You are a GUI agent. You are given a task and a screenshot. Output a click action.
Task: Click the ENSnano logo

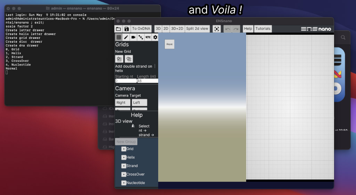pos(316,29)
